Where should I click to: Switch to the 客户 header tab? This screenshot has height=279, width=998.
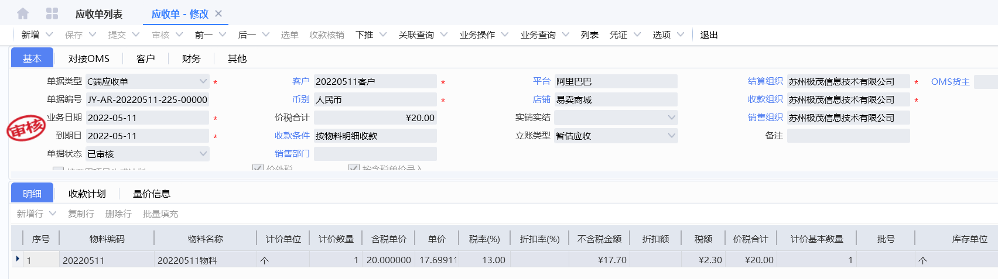coord(146,58)
